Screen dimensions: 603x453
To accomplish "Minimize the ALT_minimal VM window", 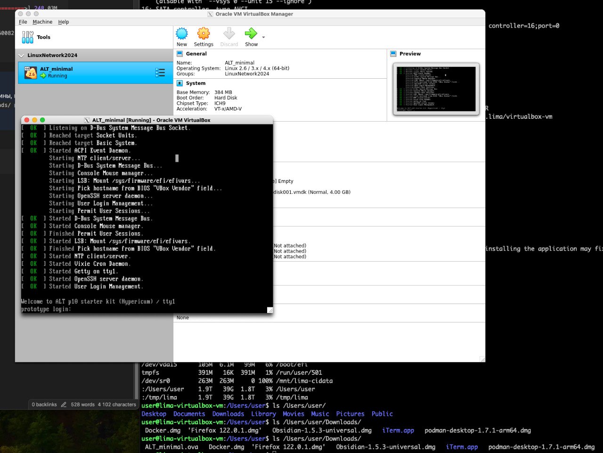I will click(x=34, y=120).
